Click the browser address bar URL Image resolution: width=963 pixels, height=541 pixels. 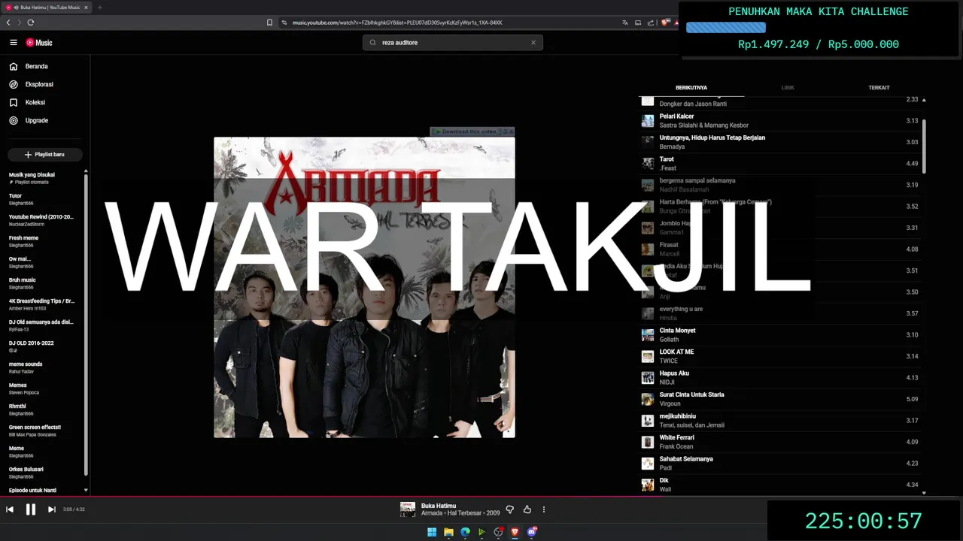397,23
